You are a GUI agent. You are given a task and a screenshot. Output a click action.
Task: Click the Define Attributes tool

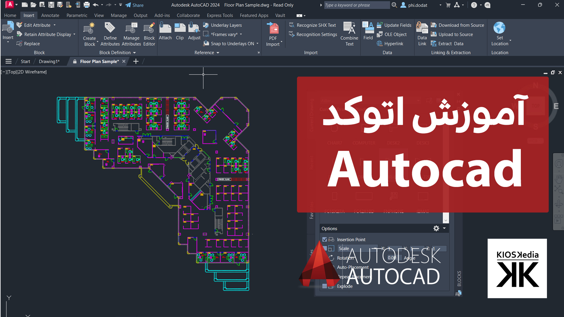[110, 34]
